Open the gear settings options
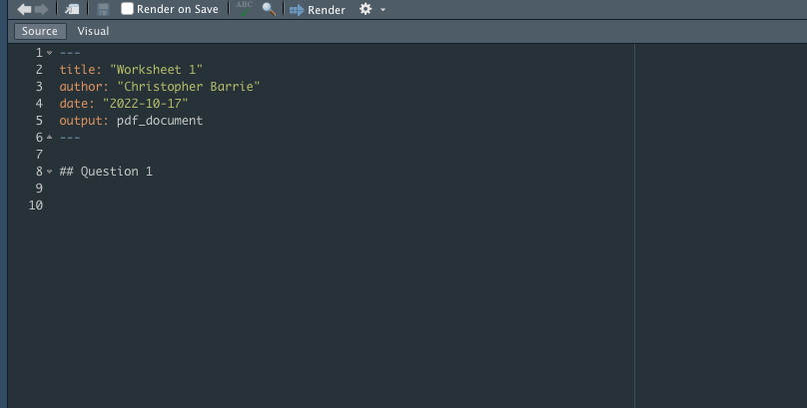The image size is (807, 408). [366, 9]
